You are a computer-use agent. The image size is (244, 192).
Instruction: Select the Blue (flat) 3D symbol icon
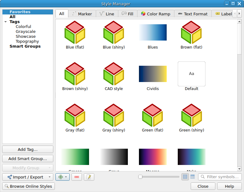click(75, 32)
